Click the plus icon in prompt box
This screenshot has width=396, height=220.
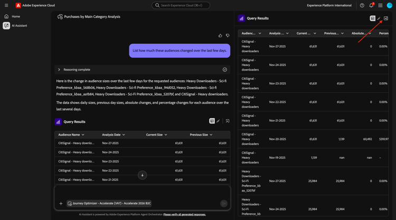coord(61,203)
